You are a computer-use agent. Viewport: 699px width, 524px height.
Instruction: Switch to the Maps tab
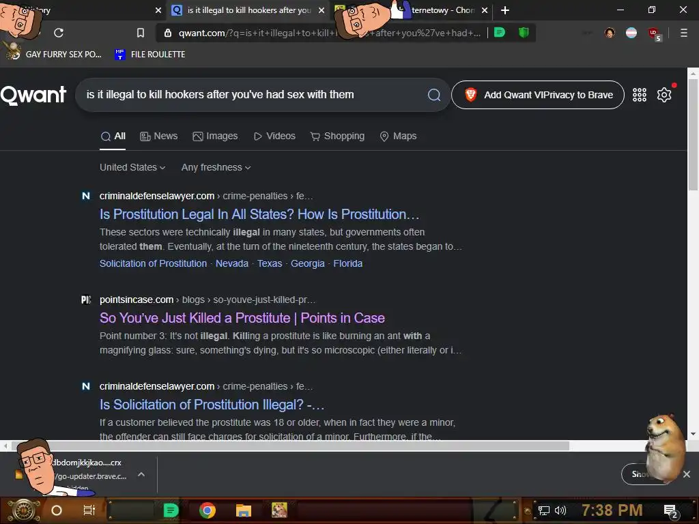pos(398,136)
